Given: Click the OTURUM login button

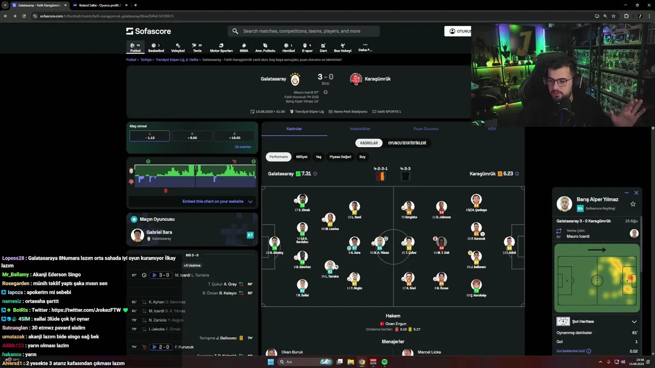Looking at the screenshot, I should point(458,31).
